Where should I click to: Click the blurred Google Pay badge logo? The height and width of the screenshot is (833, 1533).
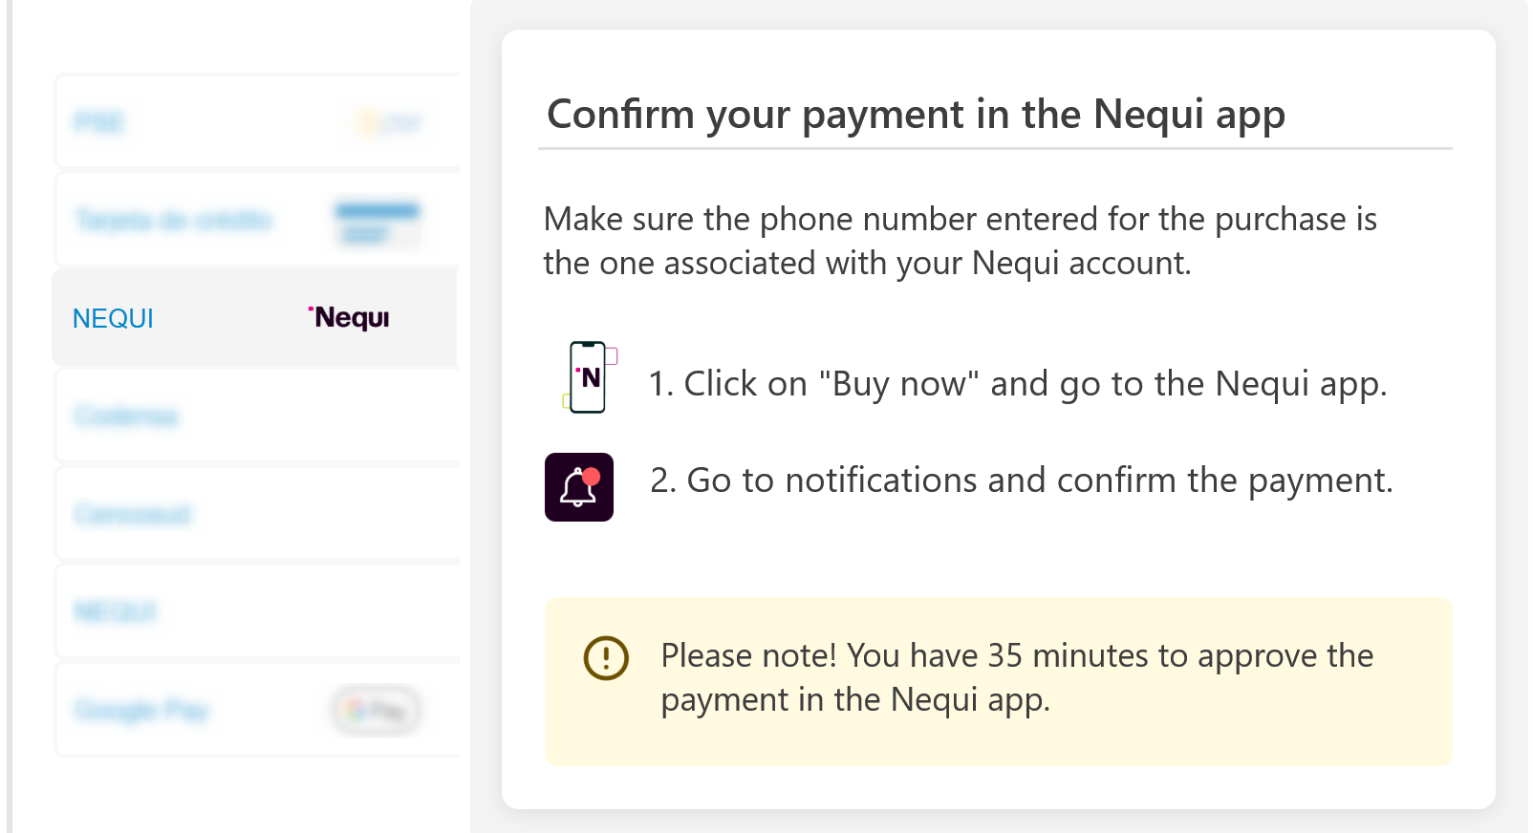pyautogui.click(x=377, y=711)
